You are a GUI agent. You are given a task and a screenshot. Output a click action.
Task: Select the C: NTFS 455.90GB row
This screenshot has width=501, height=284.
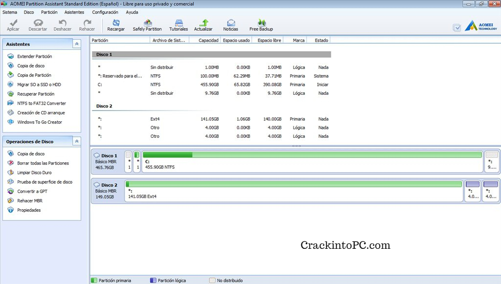[211, 85]
